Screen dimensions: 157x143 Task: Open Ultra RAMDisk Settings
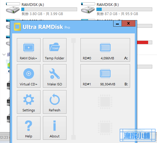tap(29, 102)
